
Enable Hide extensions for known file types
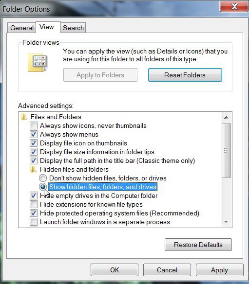click(x=34, y=204)
